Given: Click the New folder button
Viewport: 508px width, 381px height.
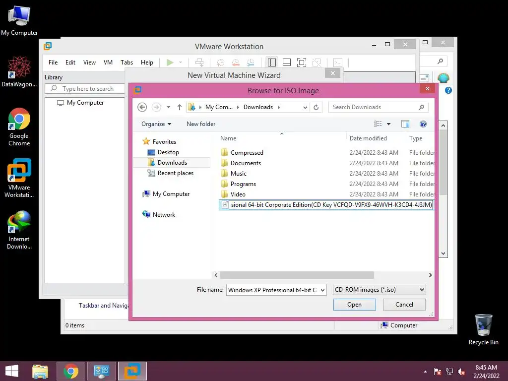Looking at the screenshot, I should point(201,124).
